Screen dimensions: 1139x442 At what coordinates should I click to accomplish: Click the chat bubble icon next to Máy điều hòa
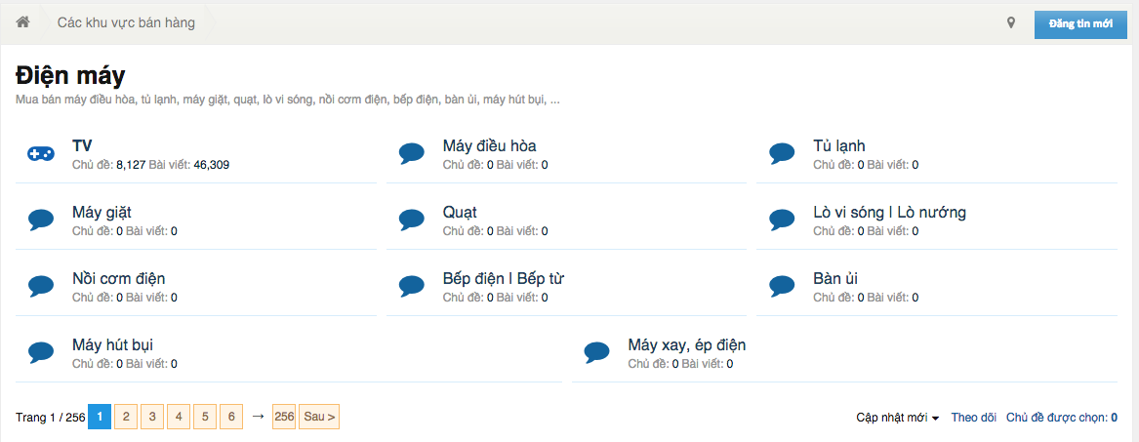[x=412, y=153]
